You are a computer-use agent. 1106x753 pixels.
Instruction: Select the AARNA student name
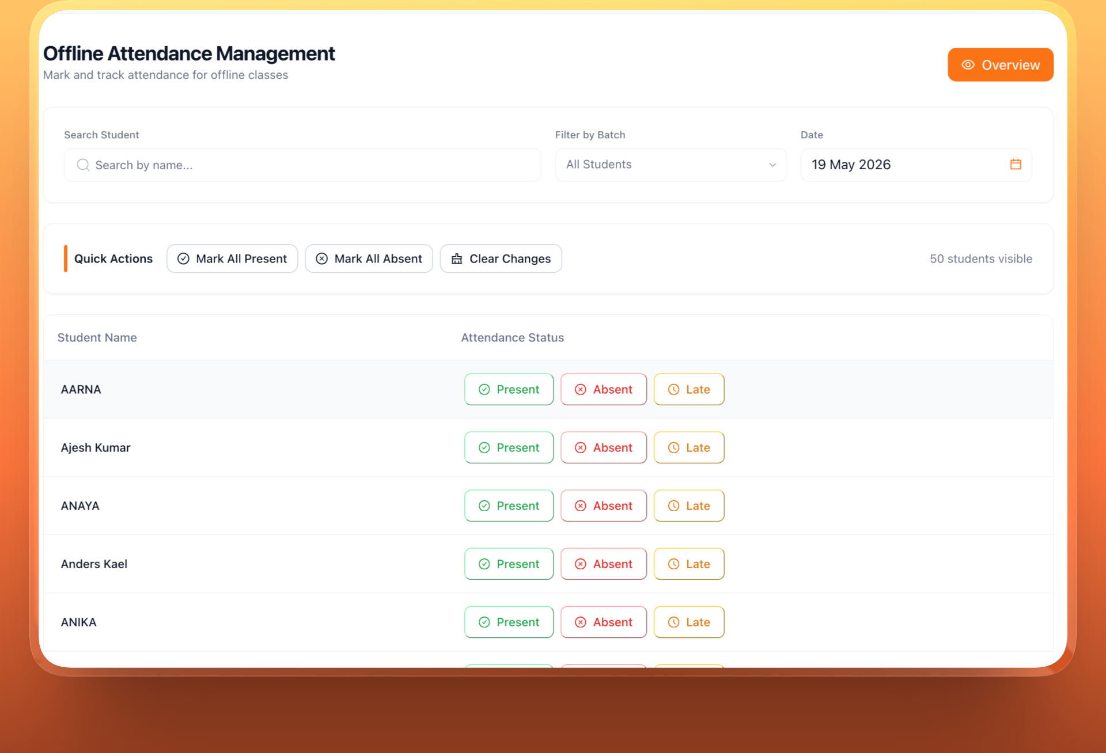81,389
